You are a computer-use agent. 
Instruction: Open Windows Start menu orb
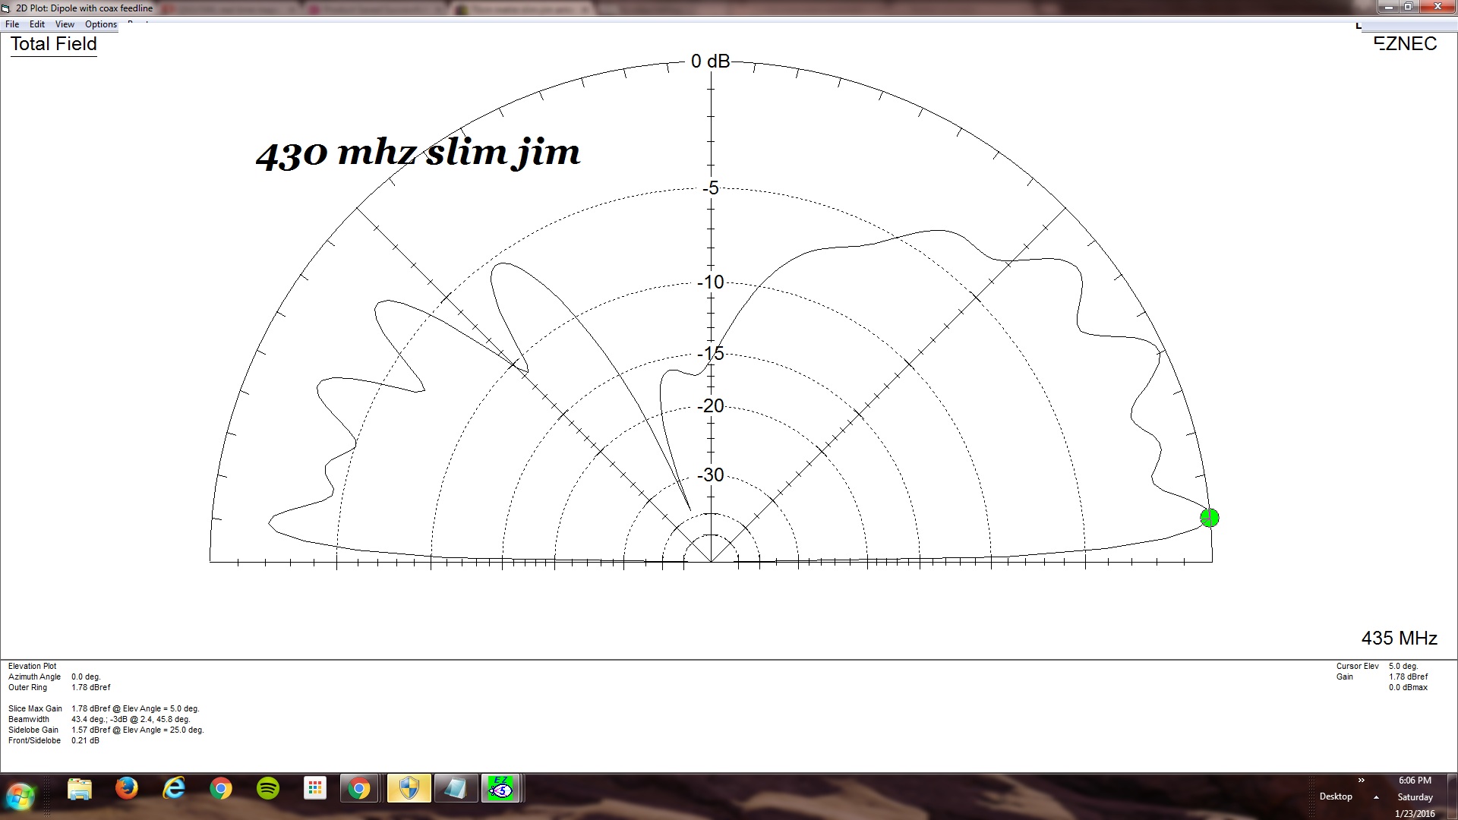coord(21,796)
